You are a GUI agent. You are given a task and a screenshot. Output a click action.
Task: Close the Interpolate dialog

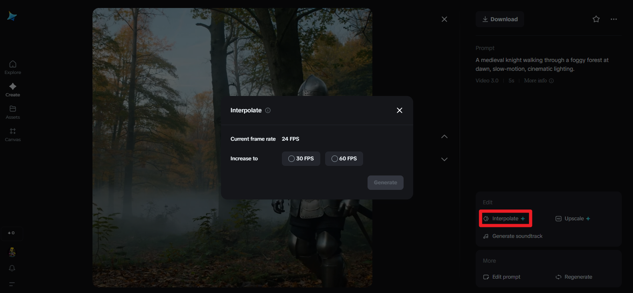tap(400, 110)
